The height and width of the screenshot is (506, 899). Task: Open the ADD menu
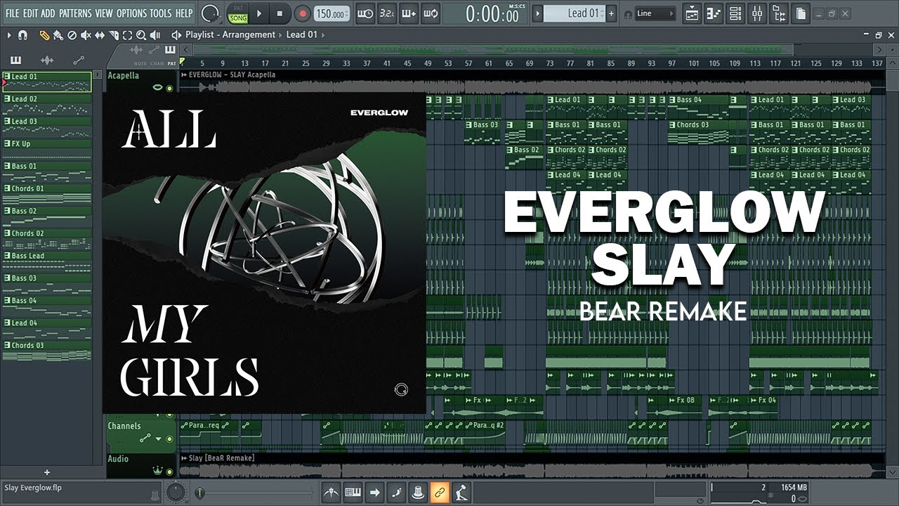[x=48, y=13]
